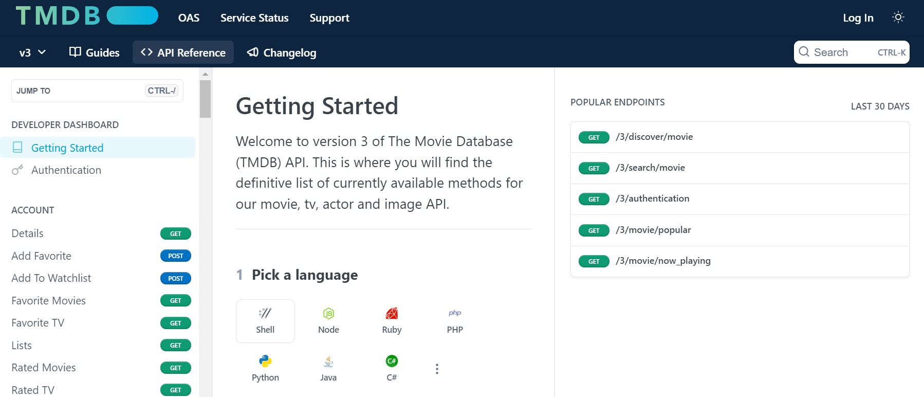Open the /3/movie/popular endpoint
The width and height of the screenshot is (924, 397).
[x=740, y=230]
